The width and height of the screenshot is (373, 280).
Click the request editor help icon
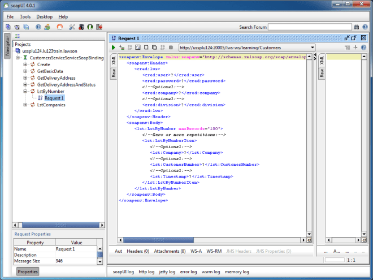coord(363,48)
